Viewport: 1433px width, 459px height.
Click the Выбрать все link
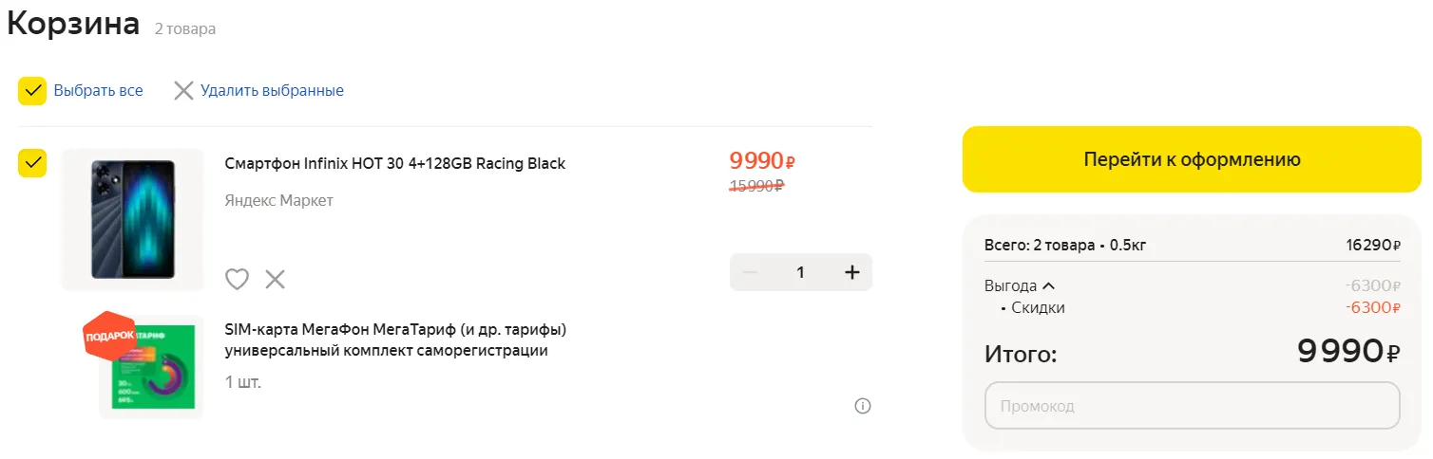pos(98,91)
